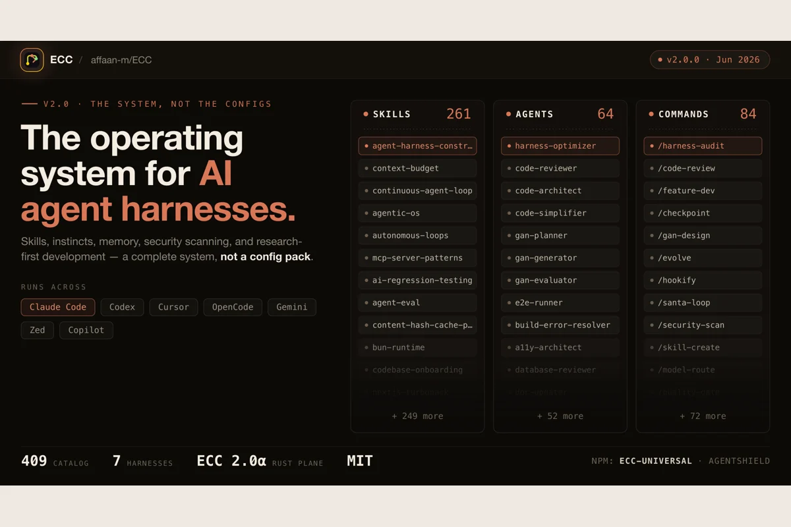Open the mcp-server-patterns skill
791x527 pixels.
[x=417, y=258]
